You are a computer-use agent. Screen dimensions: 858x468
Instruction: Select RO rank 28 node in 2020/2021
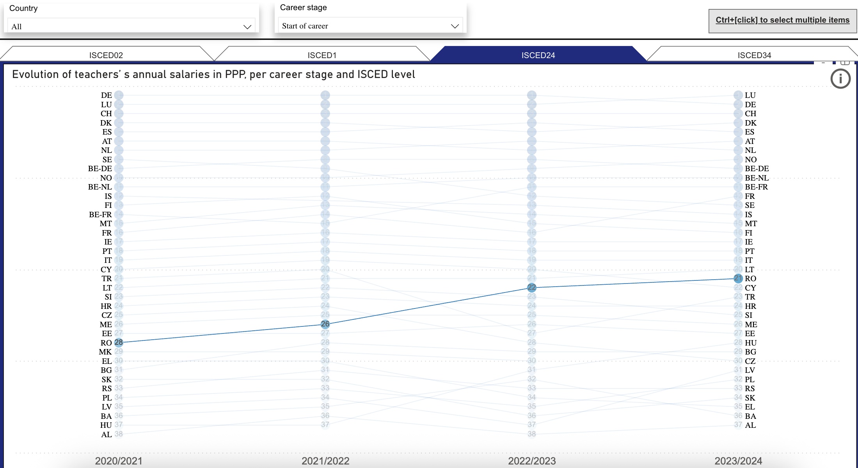coord(119,342)
